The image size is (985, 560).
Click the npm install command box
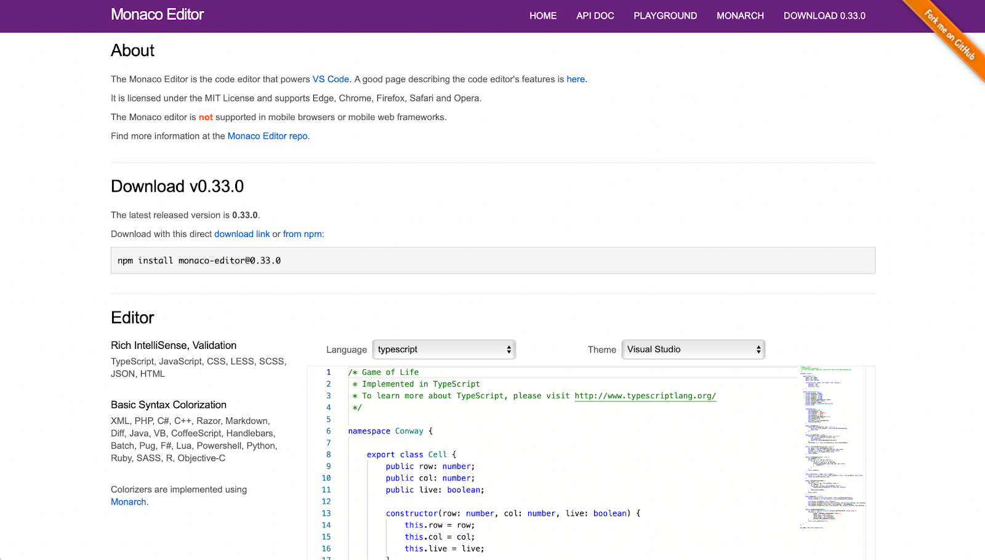[x=493, y=260]
